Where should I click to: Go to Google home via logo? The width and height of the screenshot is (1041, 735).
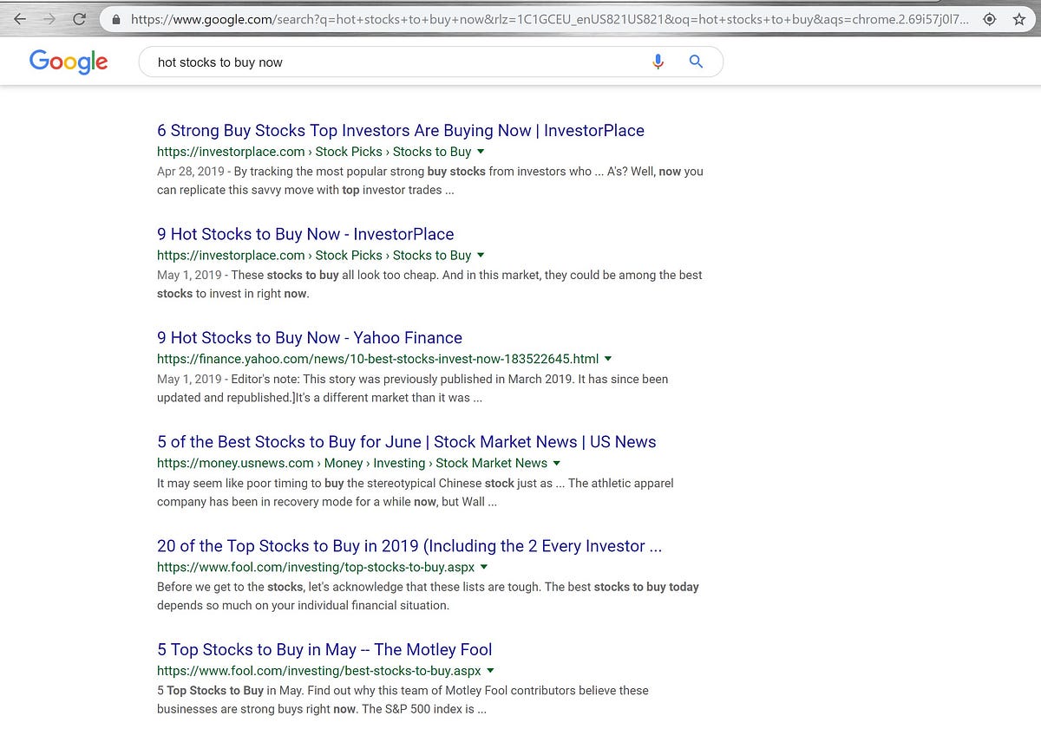click(69, 61)
